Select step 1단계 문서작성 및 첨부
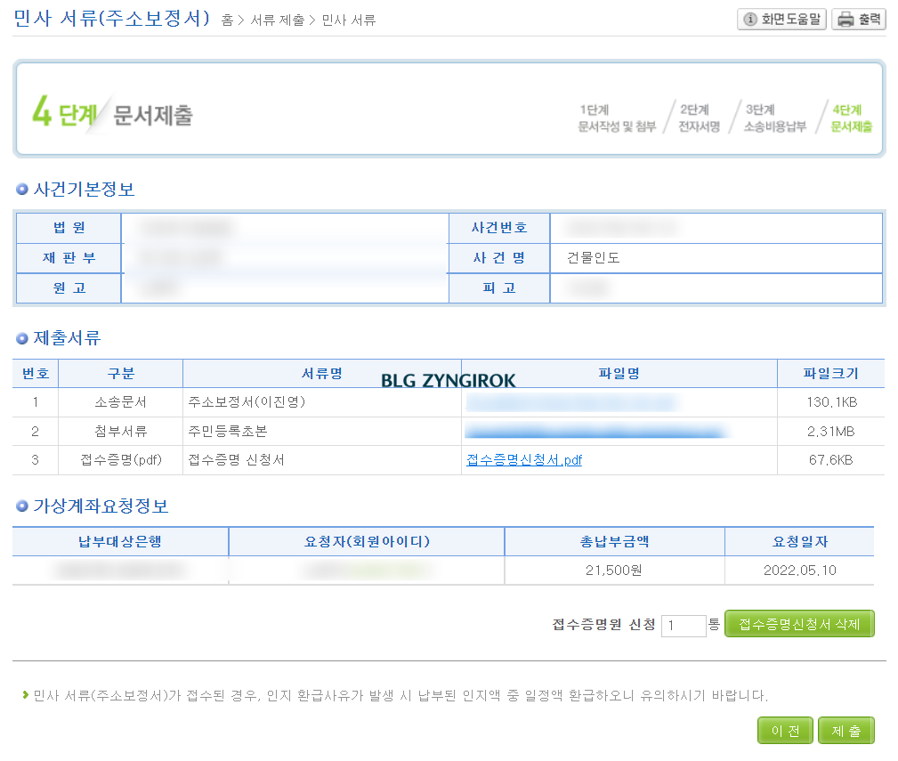 point(617,118)
